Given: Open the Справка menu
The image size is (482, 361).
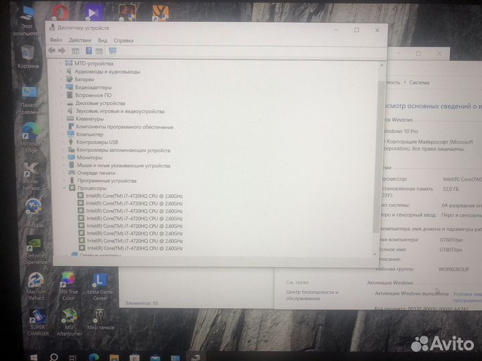Looking at the screenshot, I should point(124,40).
